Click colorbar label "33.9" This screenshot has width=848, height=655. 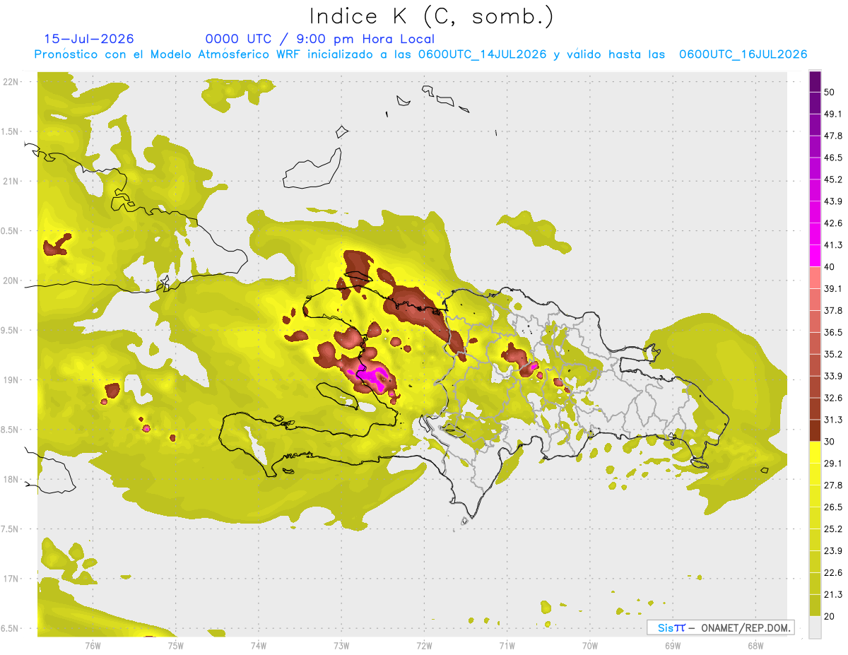coord(833,376)
